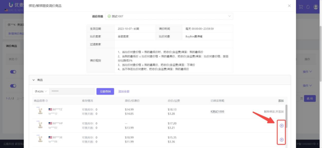Add product B0***HP with its plus icon
The height and width of the screenshot is (148, 322).
pos(282,126)
